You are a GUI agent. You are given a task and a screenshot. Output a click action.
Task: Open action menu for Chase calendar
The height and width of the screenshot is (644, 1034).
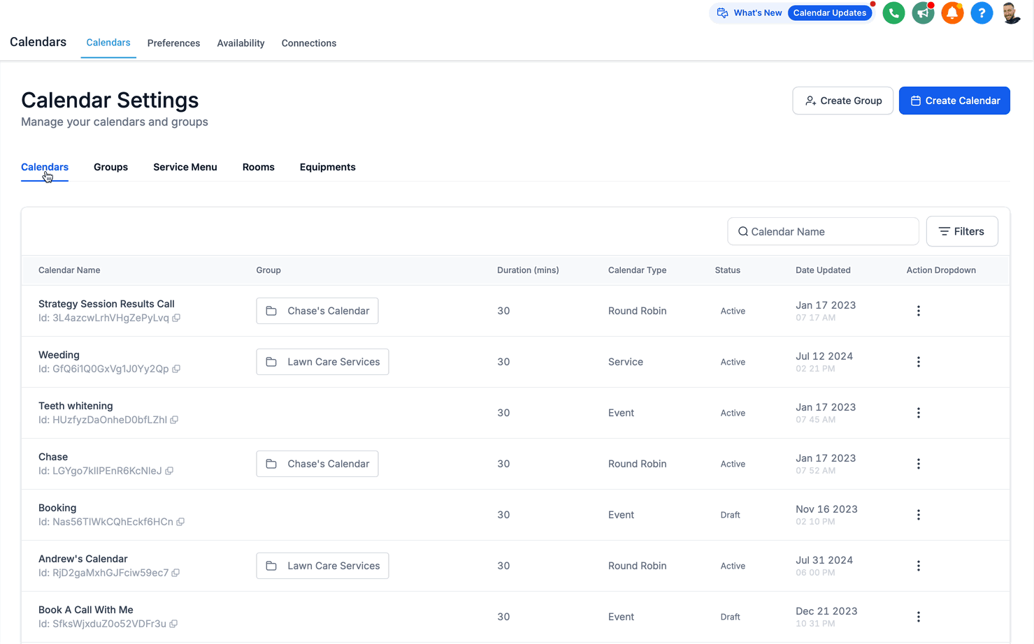[x=919, y=464]
